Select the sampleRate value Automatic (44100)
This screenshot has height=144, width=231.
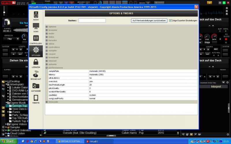point(97,71)
